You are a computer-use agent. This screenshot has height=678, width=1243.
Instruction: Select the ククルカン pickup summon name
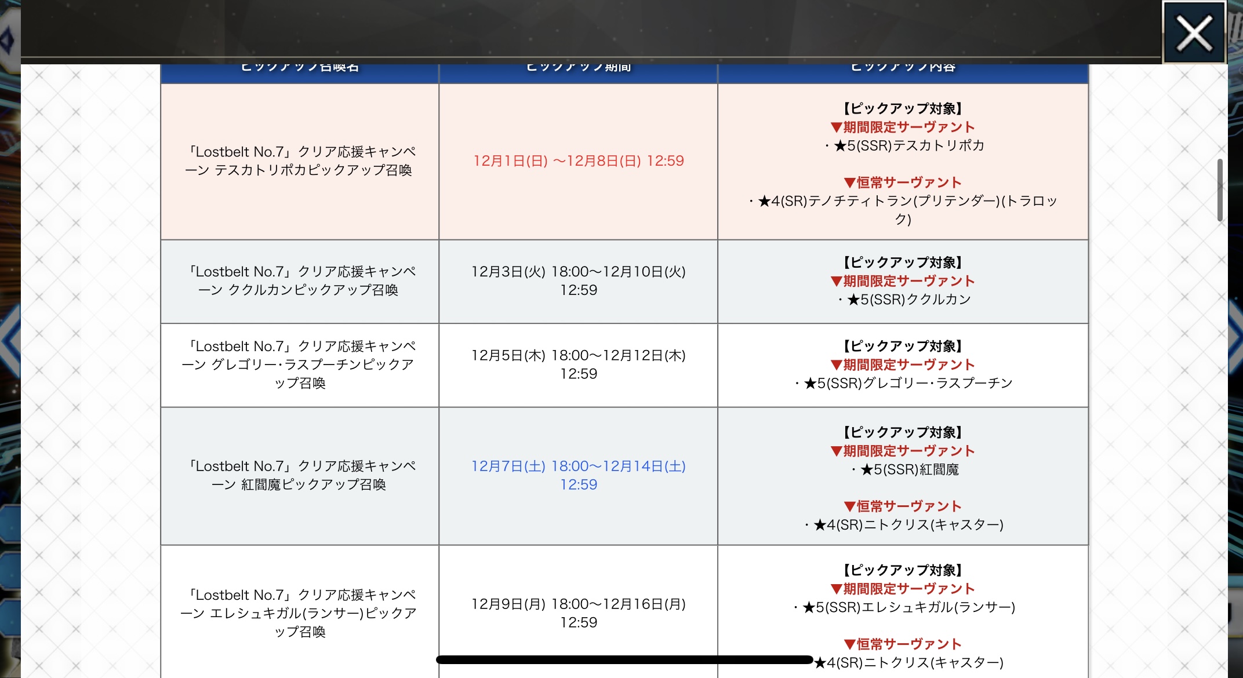tap(300, 281)
